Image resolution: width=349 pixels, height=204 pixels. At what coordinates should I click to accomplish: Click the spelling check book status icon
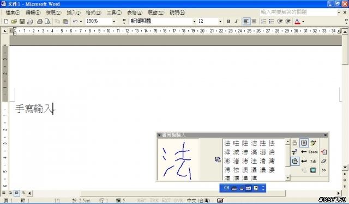coord(220,200)
